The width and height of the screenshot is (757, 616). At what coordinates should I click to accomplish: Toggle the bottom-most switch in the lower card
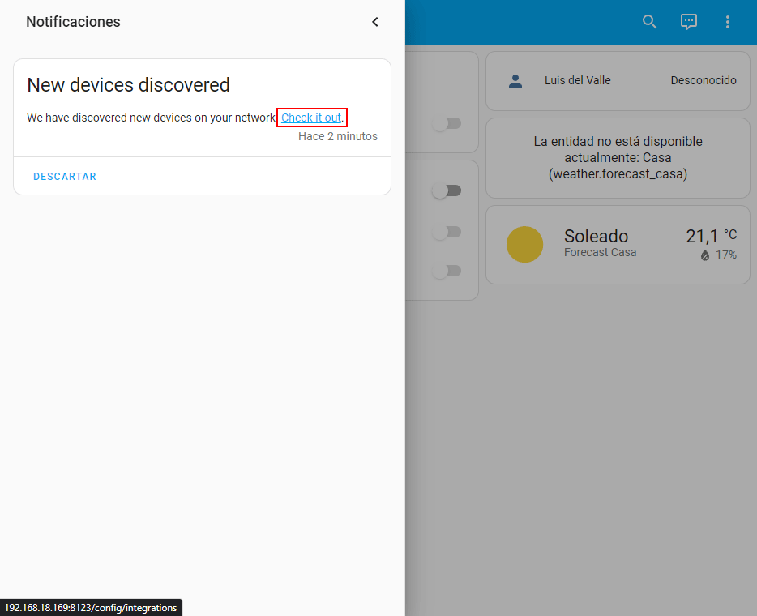(447, 271)
